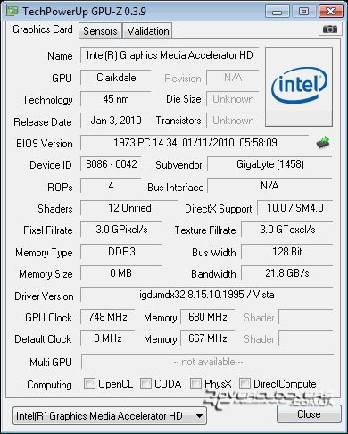Click the Bandwidth field 21.8 GB/s
348x434 pixels.
(x=287, y=273)
